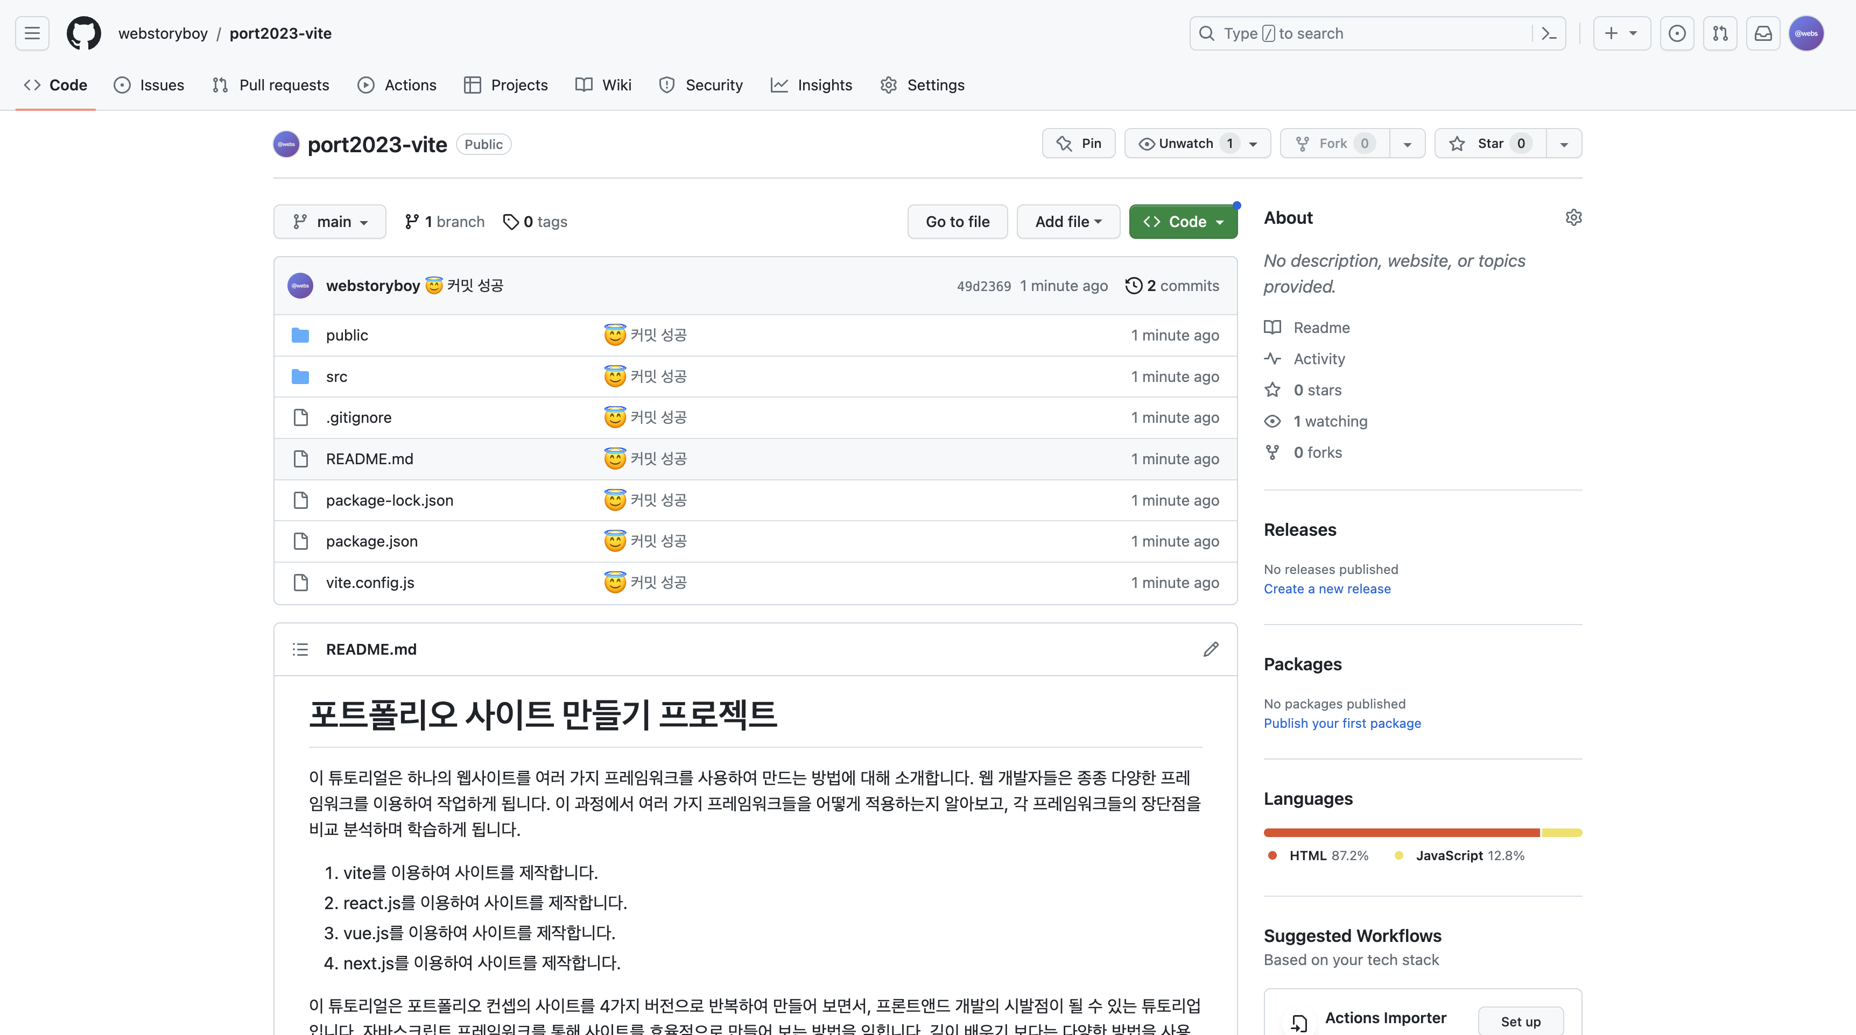Screen dimensions: 1856x1035
Task: Click the port2023-vite breadcrumb in header
Action: (x=280, y=33)
